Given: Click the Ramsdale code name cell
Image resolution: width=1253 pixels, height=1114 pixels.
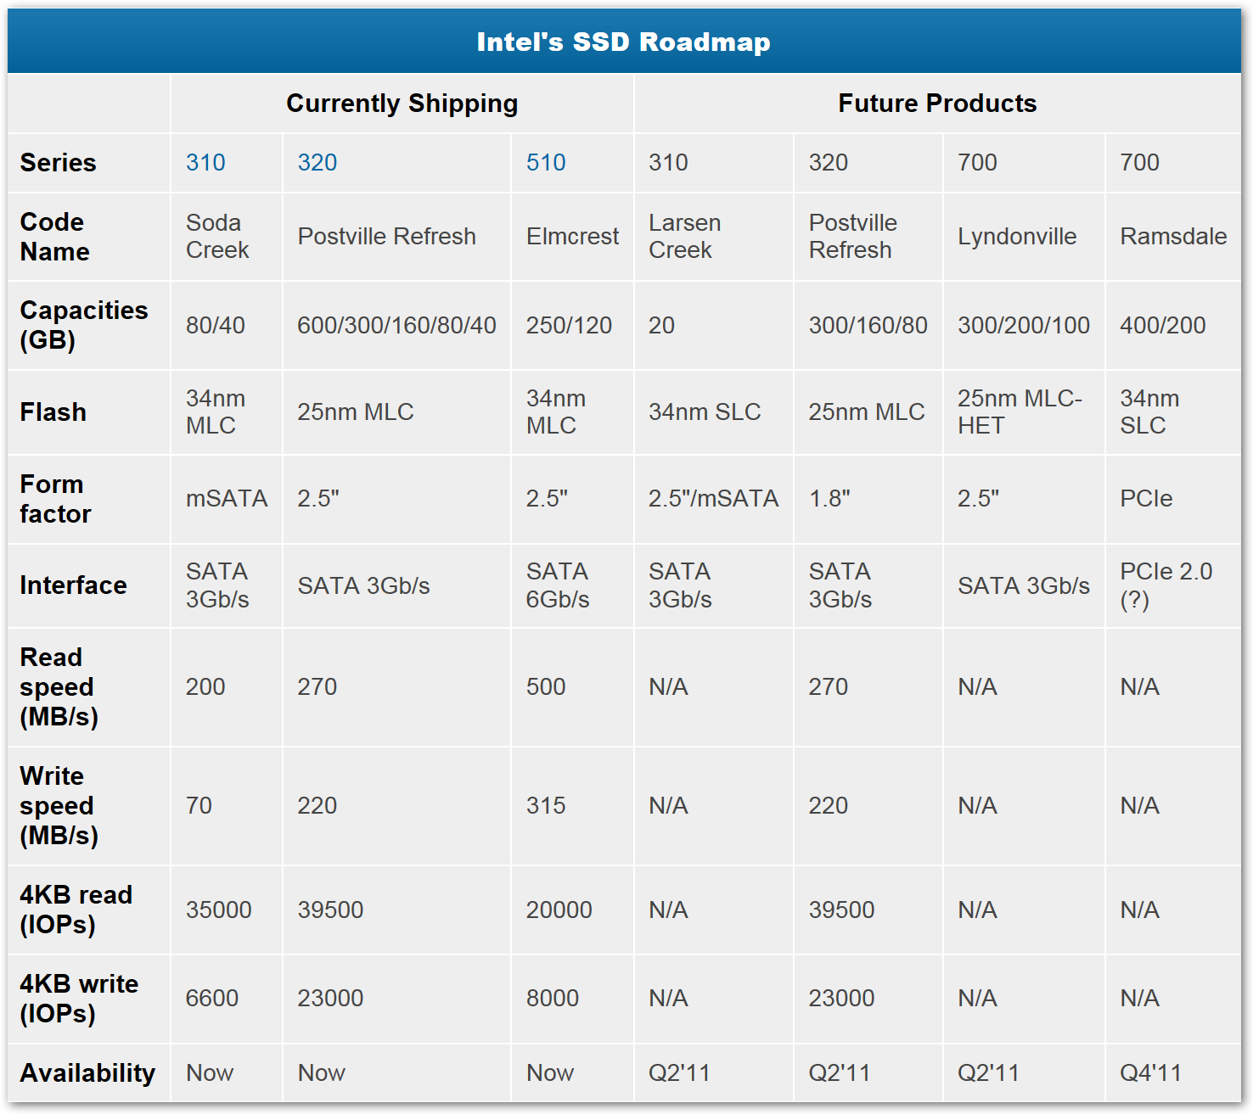Looking at the screenshot, I should (x=1173, y=237).
